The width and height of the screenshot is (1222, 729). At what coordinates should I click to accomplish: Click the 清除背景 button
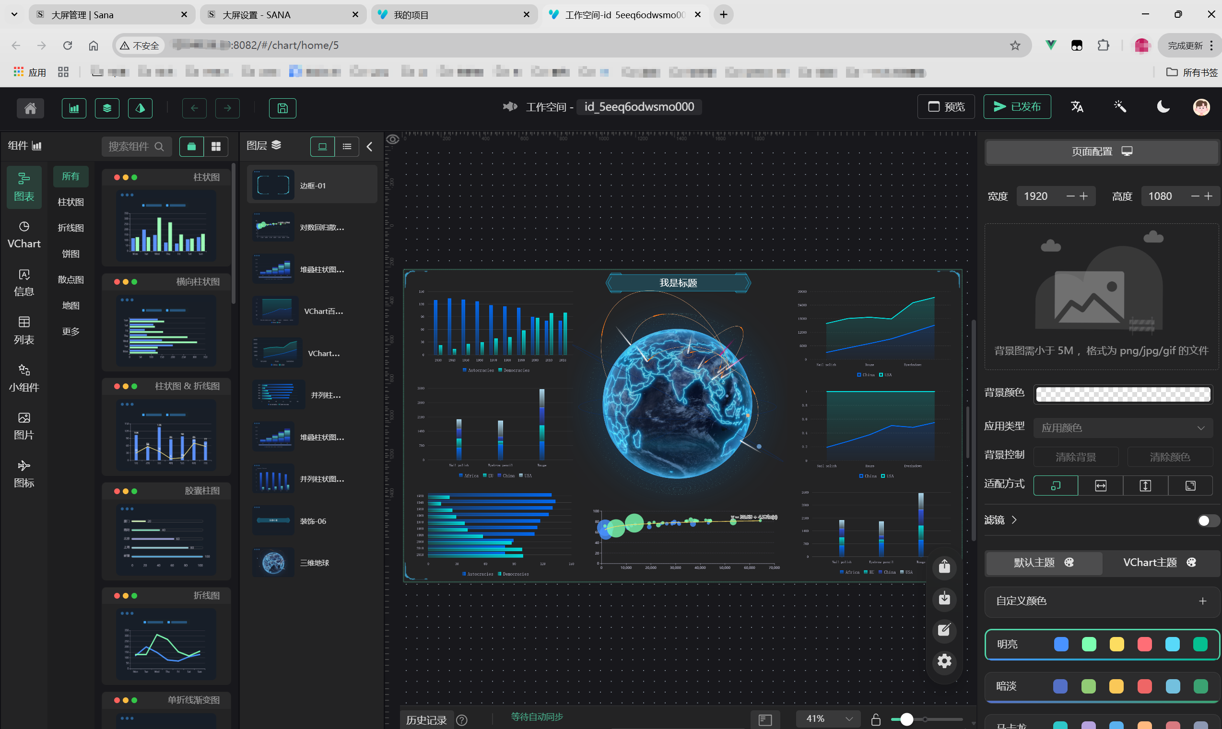(1076, 457)
